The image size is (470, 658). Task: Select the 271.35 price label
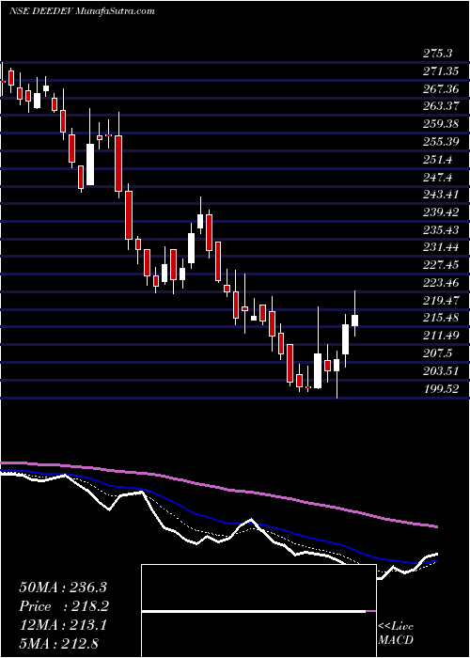[x=440, y=71]
